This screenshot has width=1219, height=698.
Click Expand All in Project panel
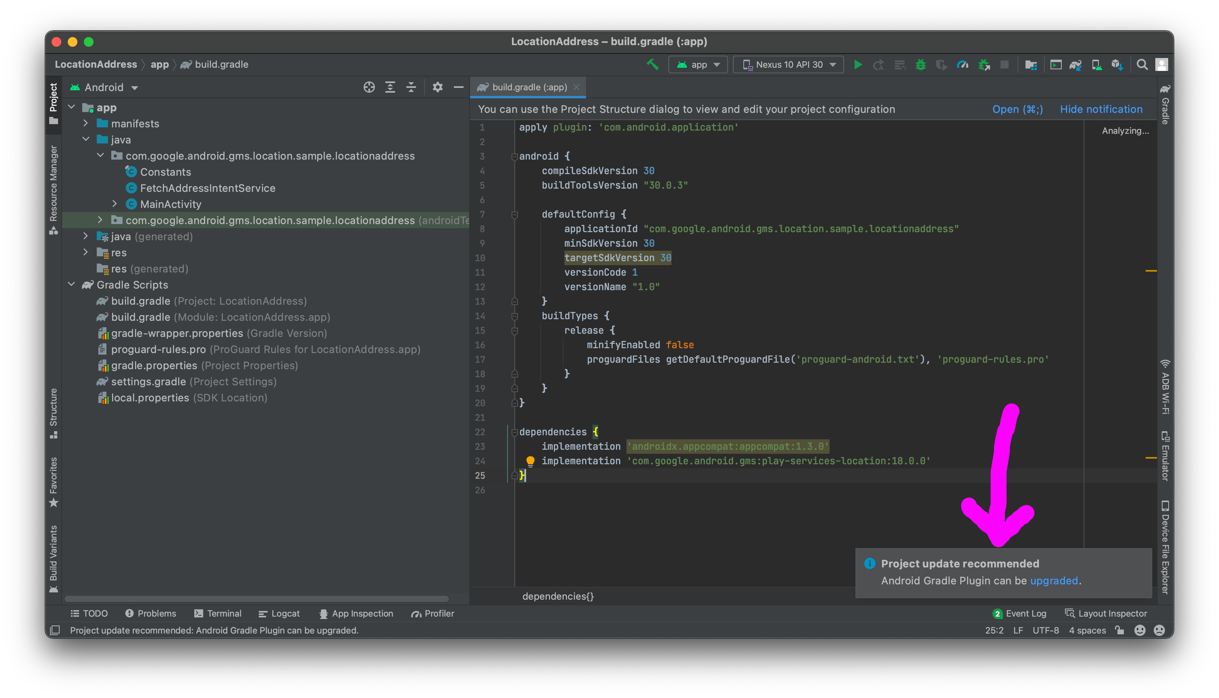click(x=390, y=87)
